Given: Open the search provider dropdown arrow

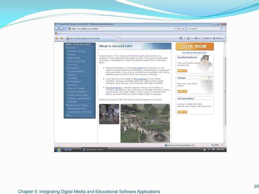Looking at the screenshot, I should 225,29.
